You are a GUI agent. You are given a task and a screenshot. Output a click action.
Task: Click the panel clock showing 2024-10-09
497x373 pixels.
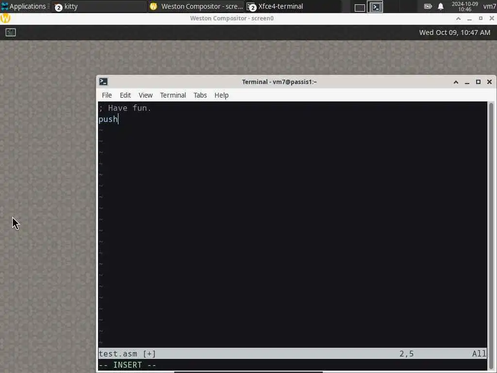[464, 6]
